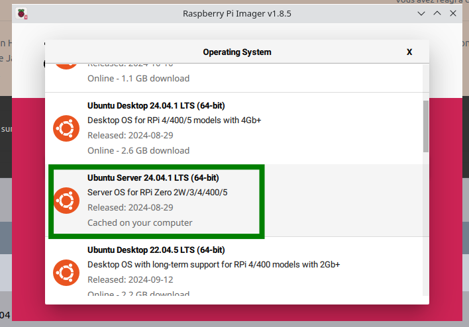Click the "Operating System" dialog heading
Viewport: 469px width, 327px height.
236,52
